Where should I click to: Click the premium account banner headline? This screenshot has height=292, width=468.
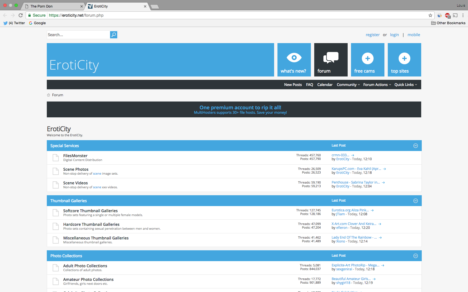coord(240,107)
